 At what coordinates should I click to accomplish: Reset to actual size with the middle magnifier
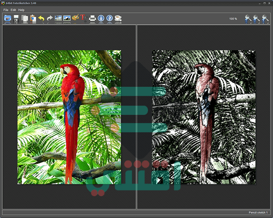(x=256, y=18)
